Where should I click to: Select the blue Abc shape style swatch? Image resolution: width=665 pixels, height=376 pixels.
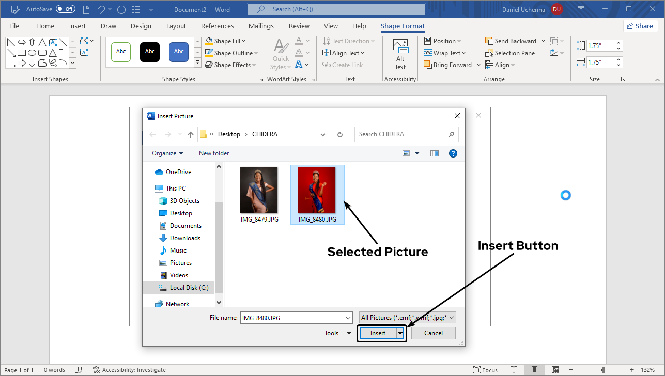tap(179, 52)
